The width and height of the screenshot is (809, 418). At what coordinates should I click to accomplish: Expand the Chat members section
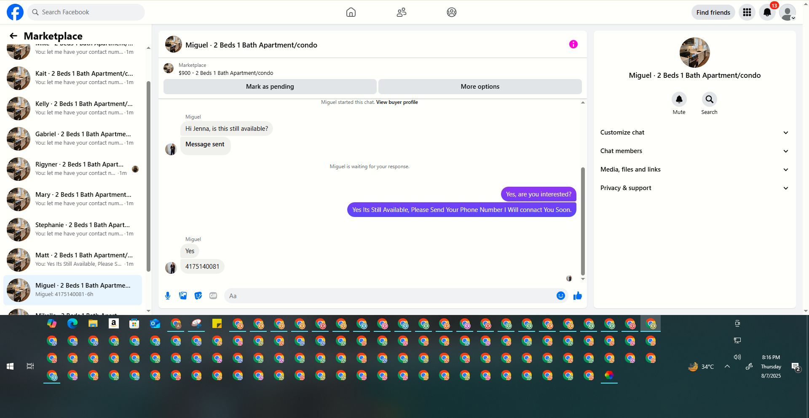point(694,151)
